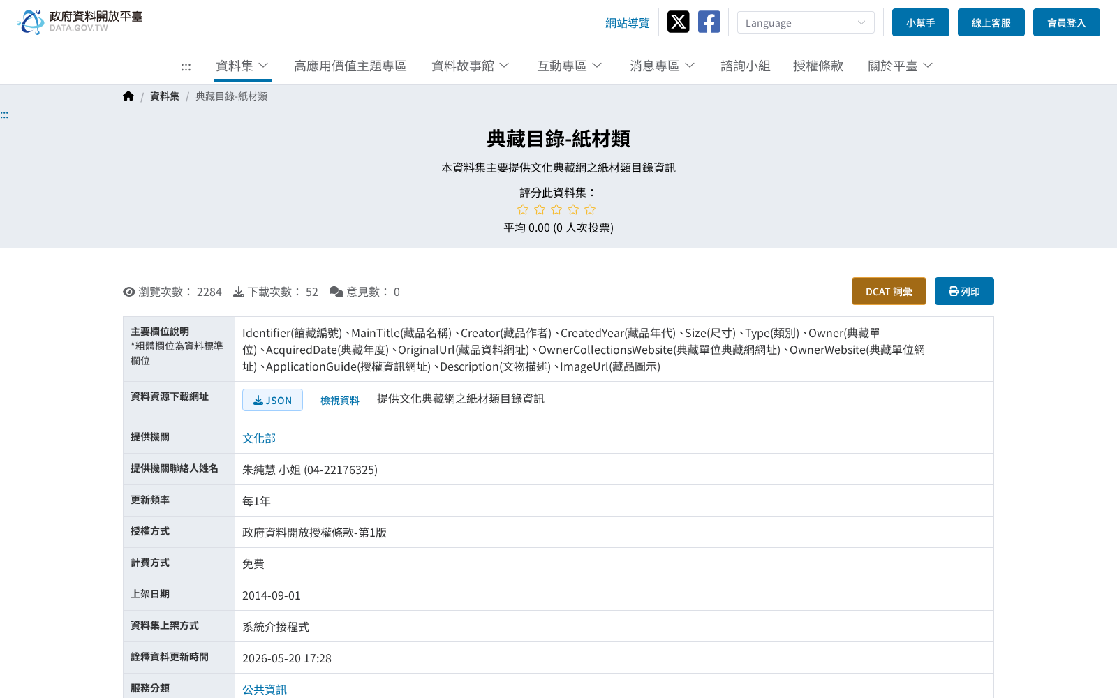Expand the 資料集 navigation menu

(242, 66)
